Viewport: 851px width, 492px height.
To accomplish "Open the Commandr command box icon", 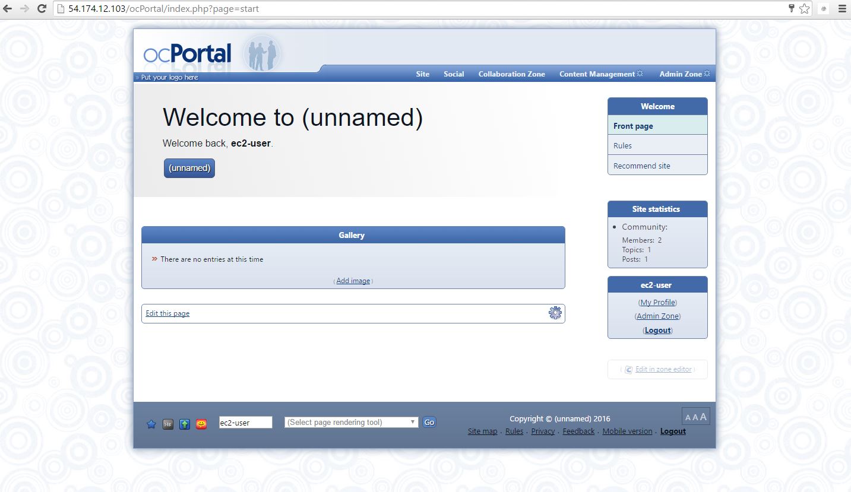I will click(x=168, y=423).
